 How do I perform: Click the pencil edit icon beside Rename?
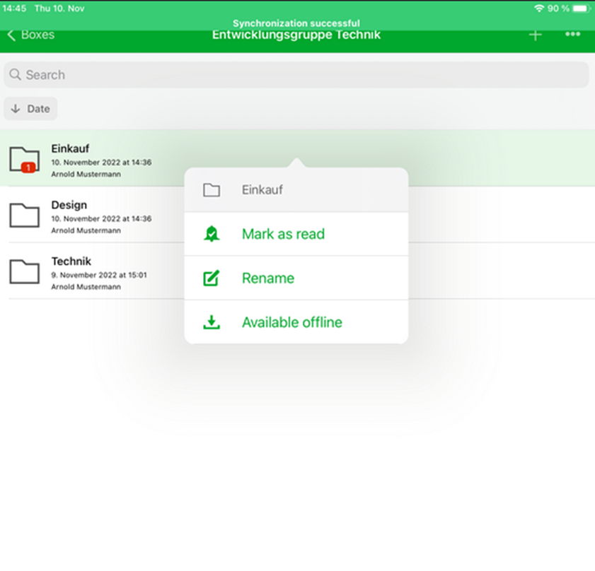click(x=211, y=278)
